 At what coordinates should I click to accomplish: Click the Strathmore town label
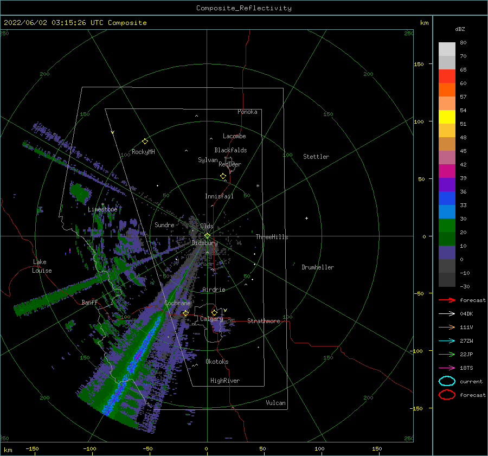coord(264,321)
